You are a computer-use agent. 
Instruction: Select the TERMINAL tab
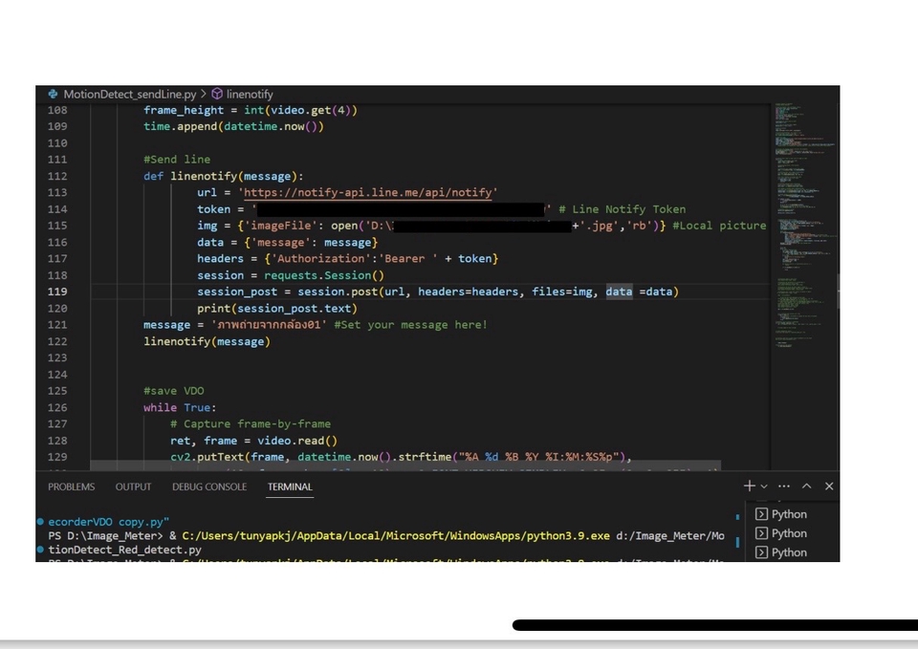(x=290, y=487)
